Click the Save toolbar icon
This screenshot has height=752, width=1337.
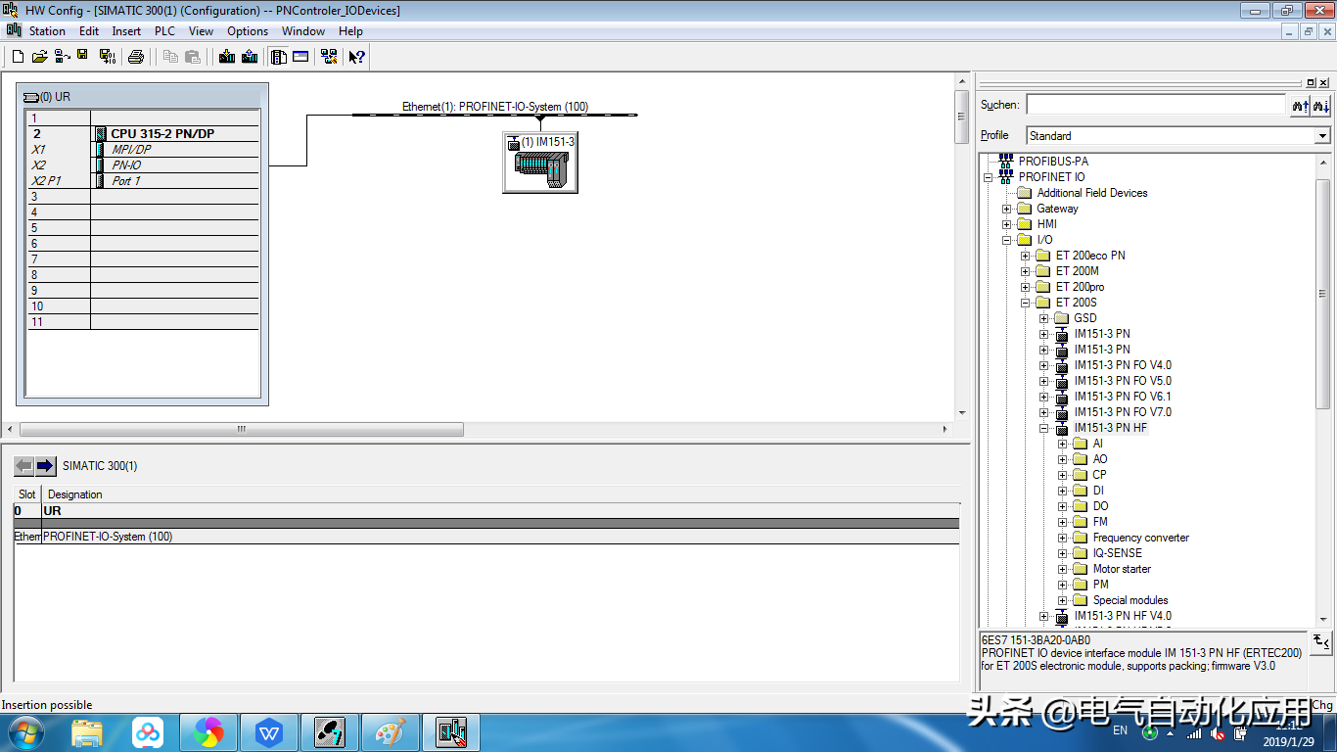click(83, 57)
